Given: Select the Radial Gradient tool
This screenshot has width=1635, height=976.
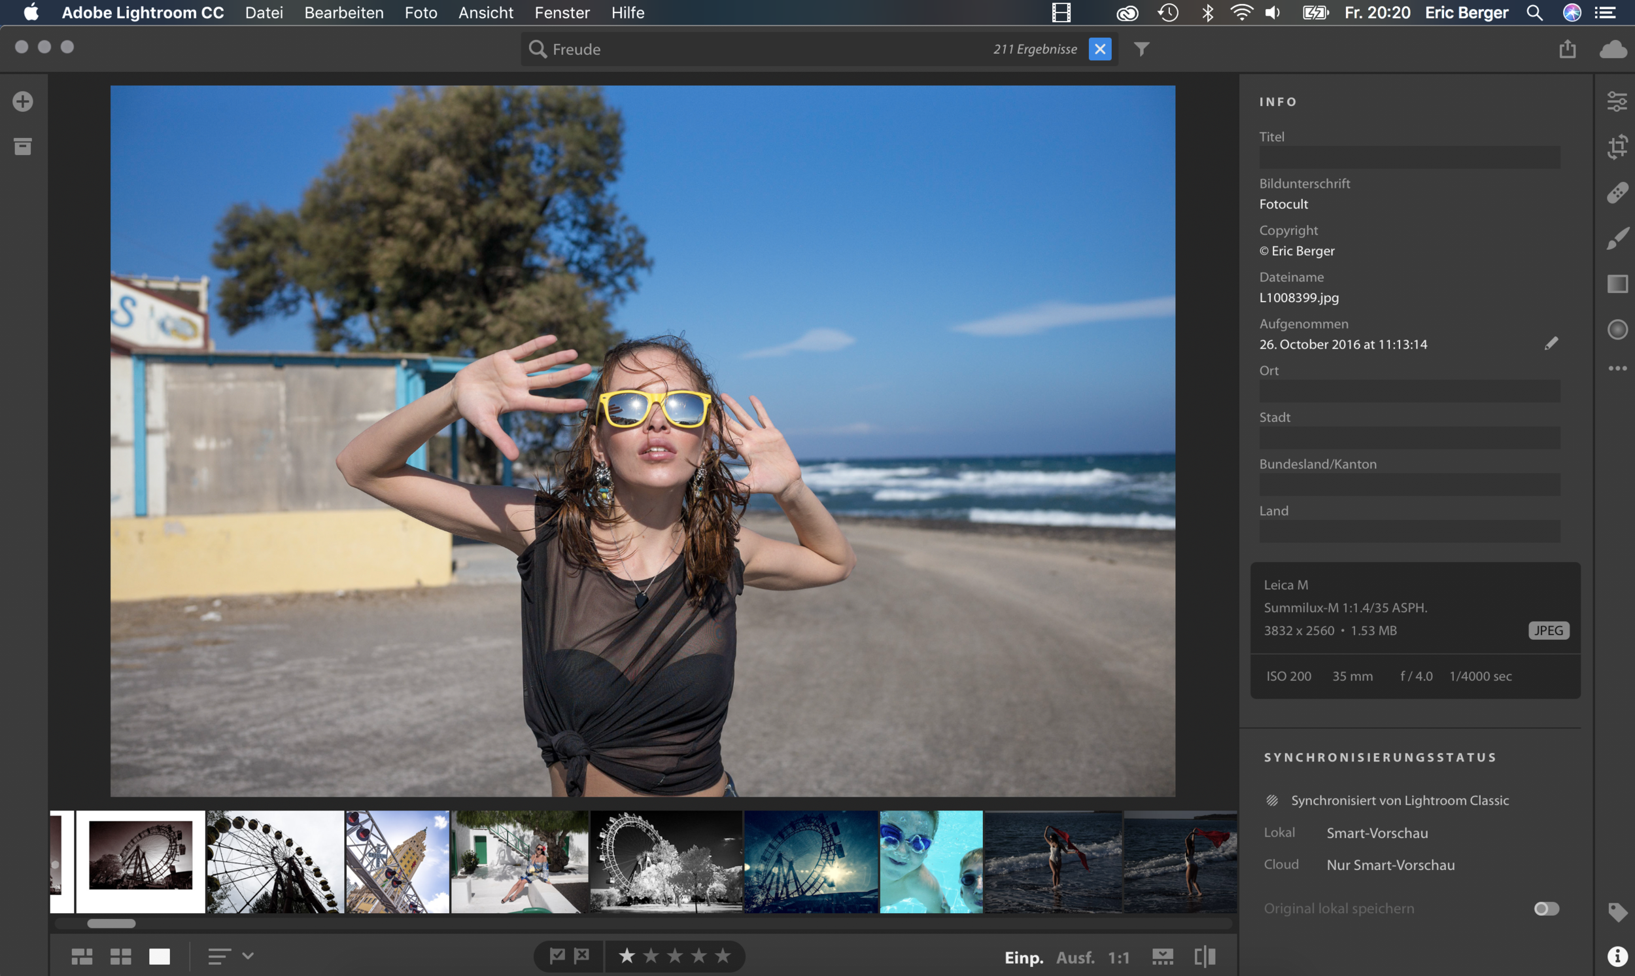Looking at the screenshot, I should [x=1617, y=329].
